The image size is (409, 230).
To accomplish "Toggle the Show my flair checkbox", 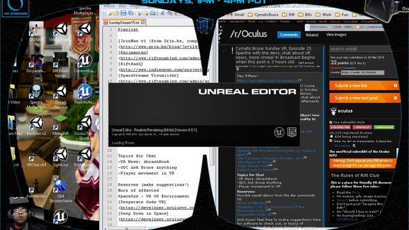I will point(331,141).
